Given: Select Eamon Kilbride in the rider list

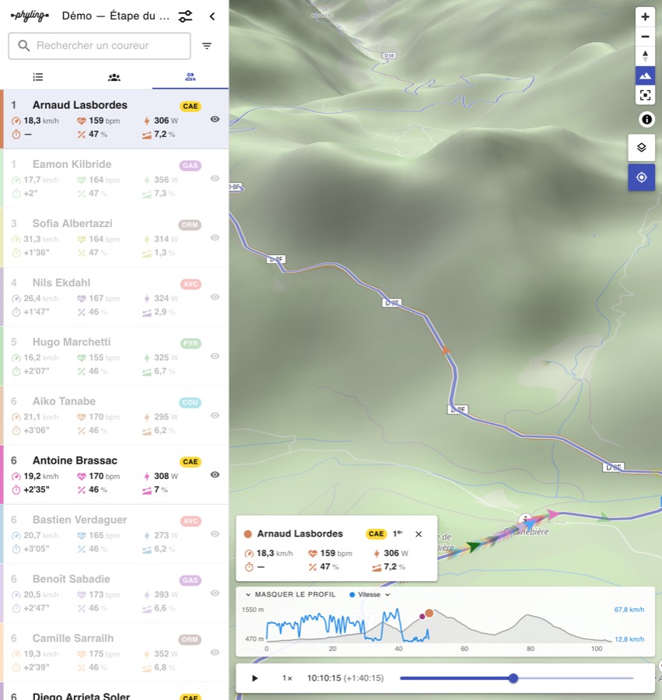Looking at the screenshot, I should 114,179.
